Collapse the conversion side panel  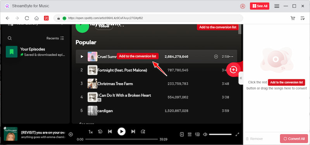[241, 78]
